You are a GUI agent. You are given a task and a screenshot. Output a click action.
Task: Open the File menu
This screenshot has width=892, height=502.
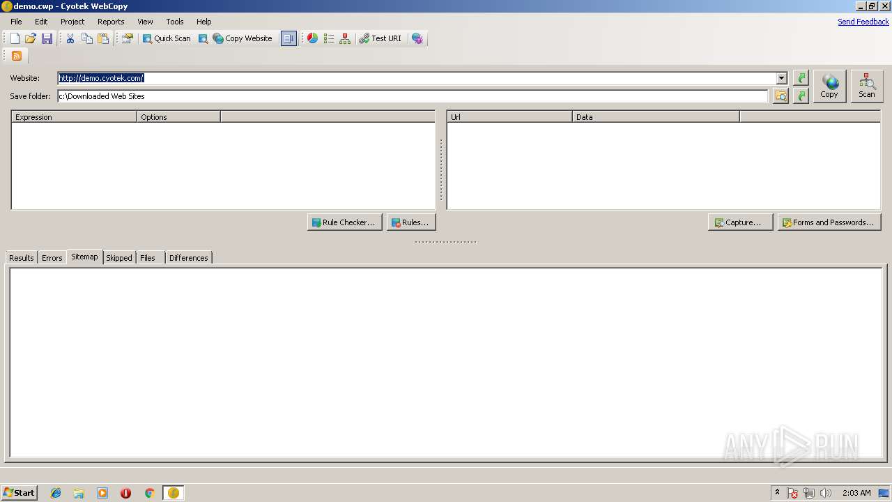point(16,22)
